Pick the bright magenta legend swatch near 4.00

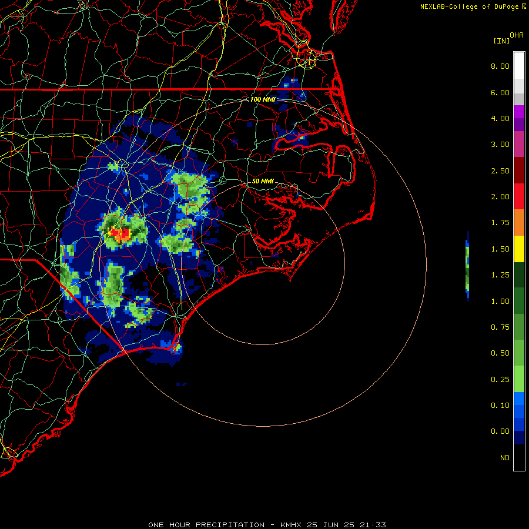519,112
